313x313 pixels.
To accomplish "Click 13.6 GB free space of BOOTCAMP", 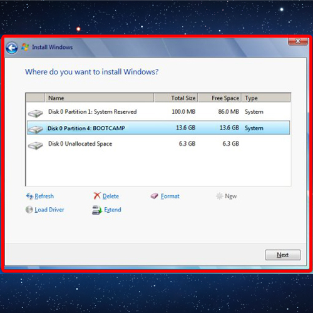I will pyautogui.click(x=229, y=128).
